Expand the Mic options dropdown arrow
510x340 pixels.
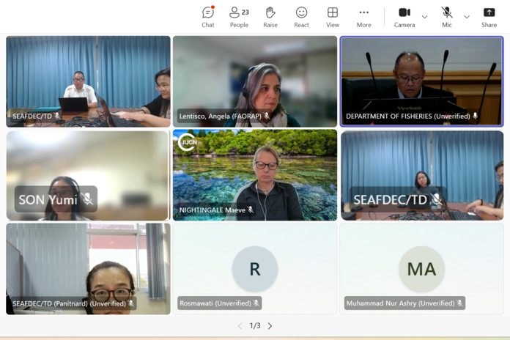[467, 17]
